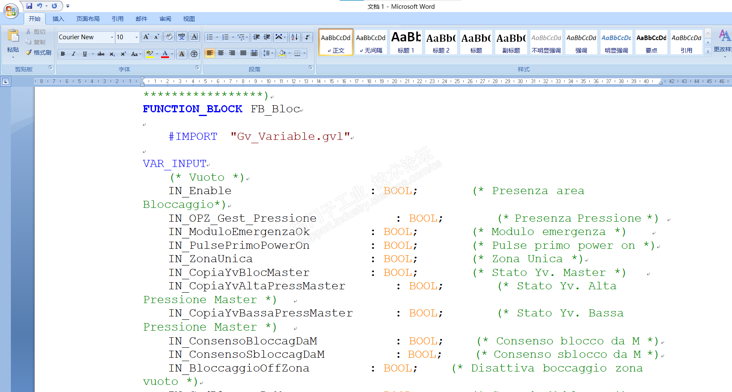732x392 pixels.
Task: Apply character border
Action: pos(194,37)
